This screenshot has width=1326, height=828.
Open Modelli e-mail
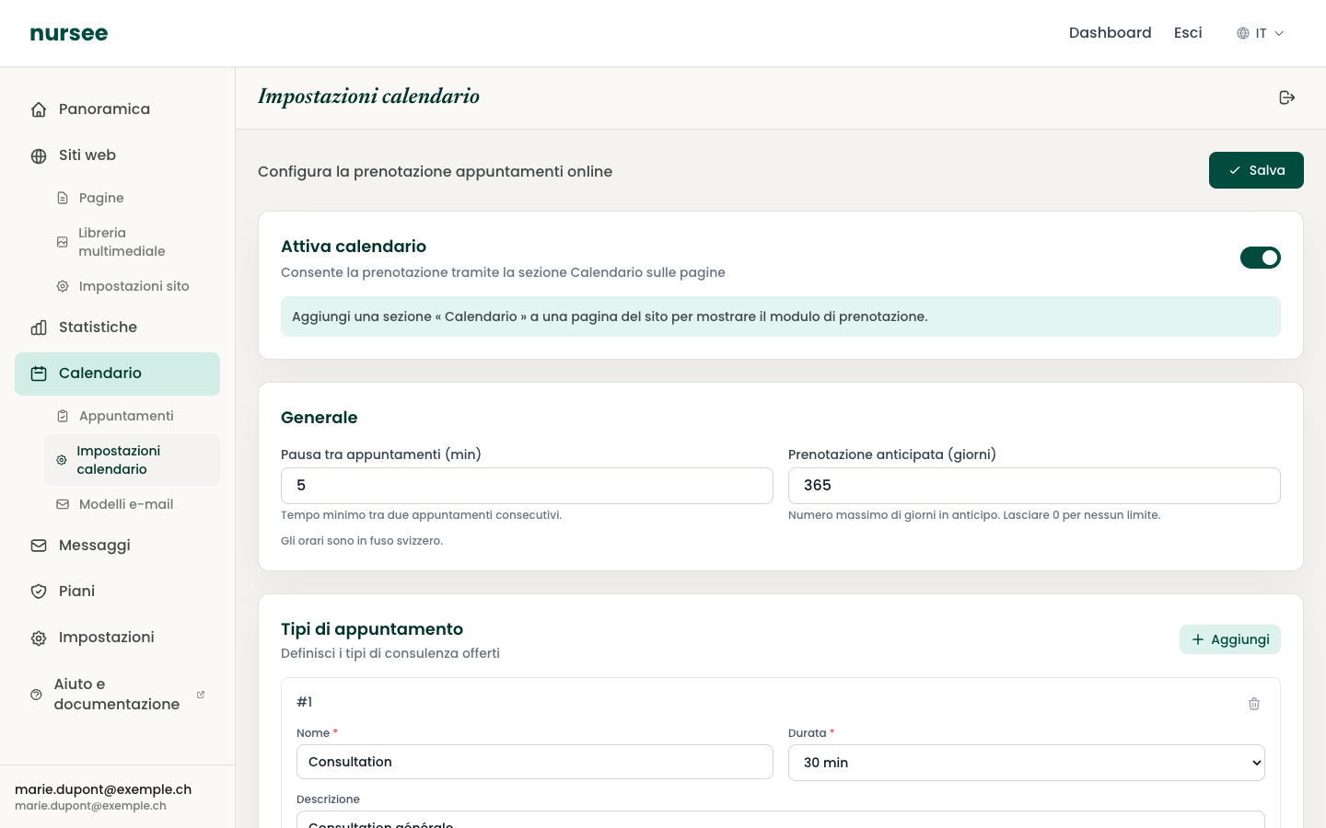coord(132,504)
